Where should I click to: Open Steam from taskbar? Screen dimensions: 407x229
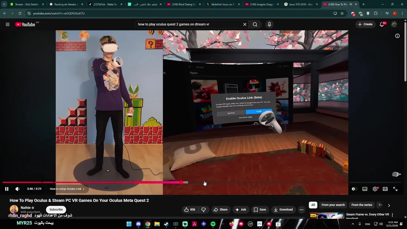pyautogui.click(x=166, y=224)
